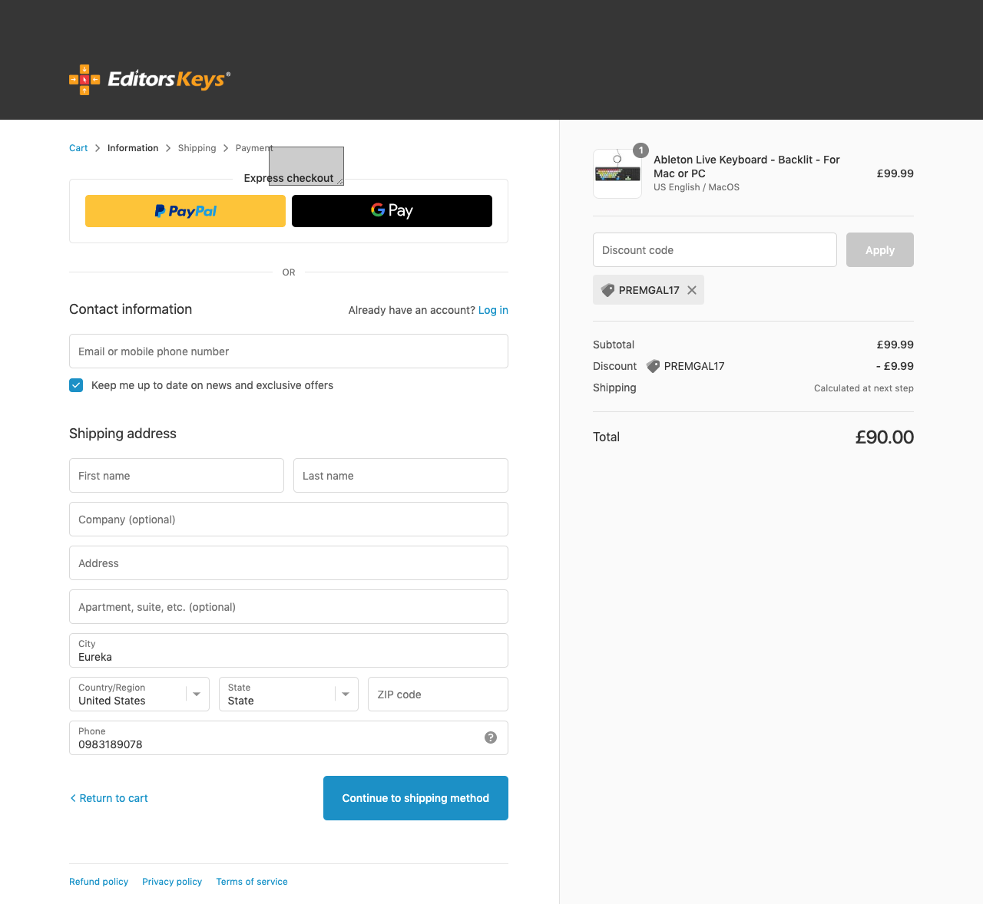The height and width of the screenshot is (904, 983).
Task: Focus the Email or mobile phone field
Action: (289, 351)
